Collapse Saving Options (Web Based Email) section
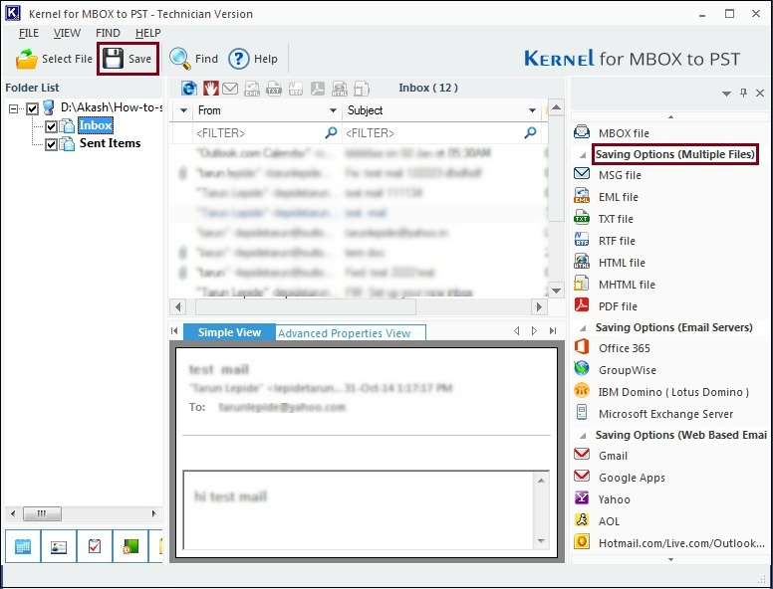Viewport: 773px width, 589px height. tap(583, 436)
